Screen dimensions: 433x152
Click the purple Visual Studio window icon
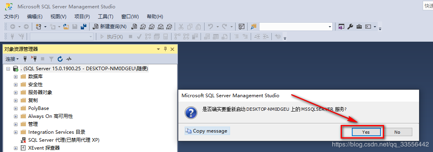pyautogui.click(x=341, y=27)
